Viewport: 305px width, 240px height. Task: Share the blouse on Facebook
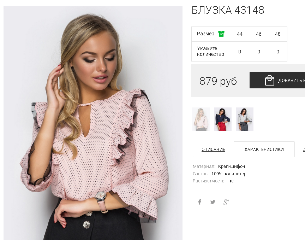click(x=199, y=202)
